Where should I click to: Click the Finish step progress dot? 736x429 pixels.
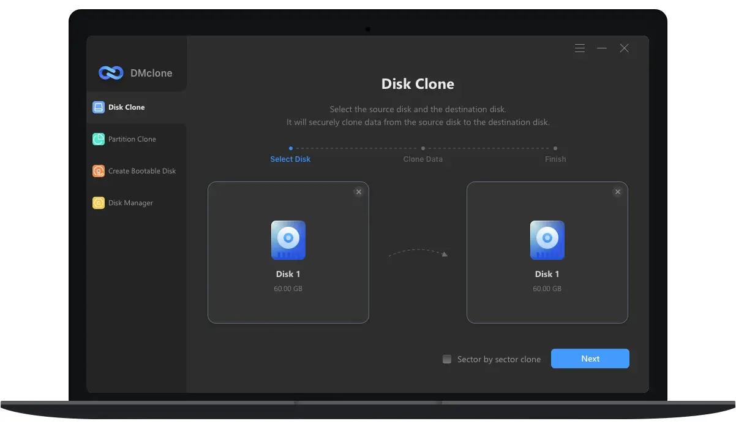tap(555, 148)
